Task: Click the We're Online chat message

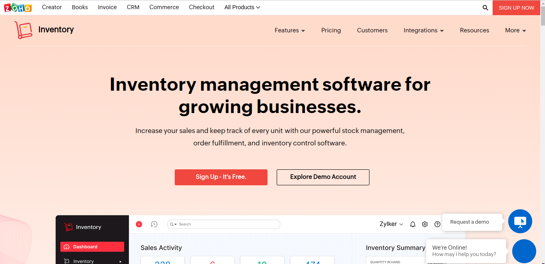Action: (x=466, y=251)
